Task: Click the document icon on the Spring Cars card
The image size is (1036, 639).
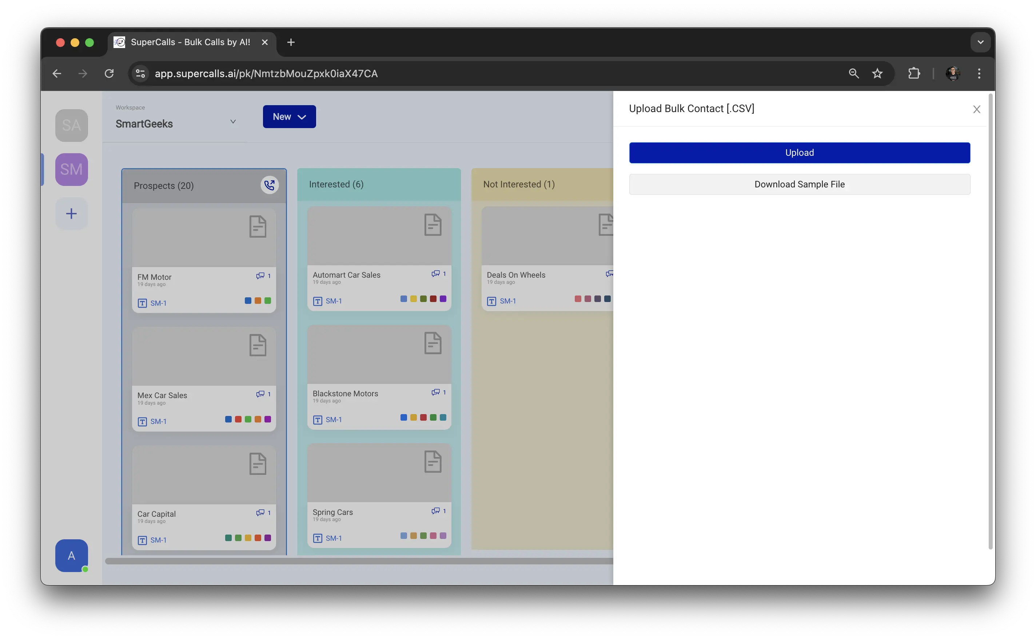Action: click(x=433, y=461)
